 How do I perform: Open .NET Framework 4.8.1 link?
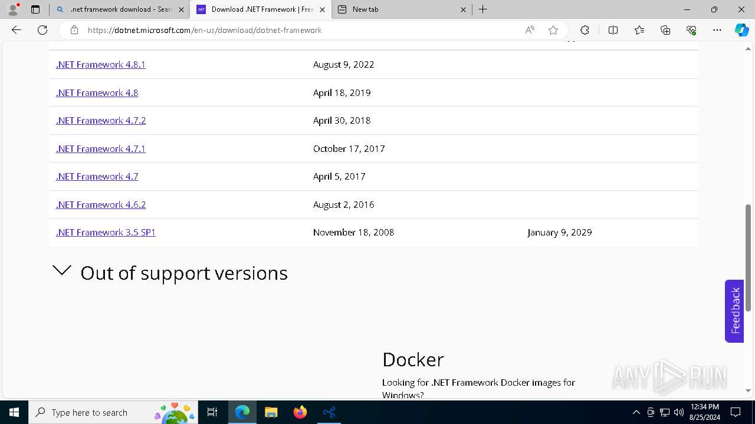(x=101, y=65)
